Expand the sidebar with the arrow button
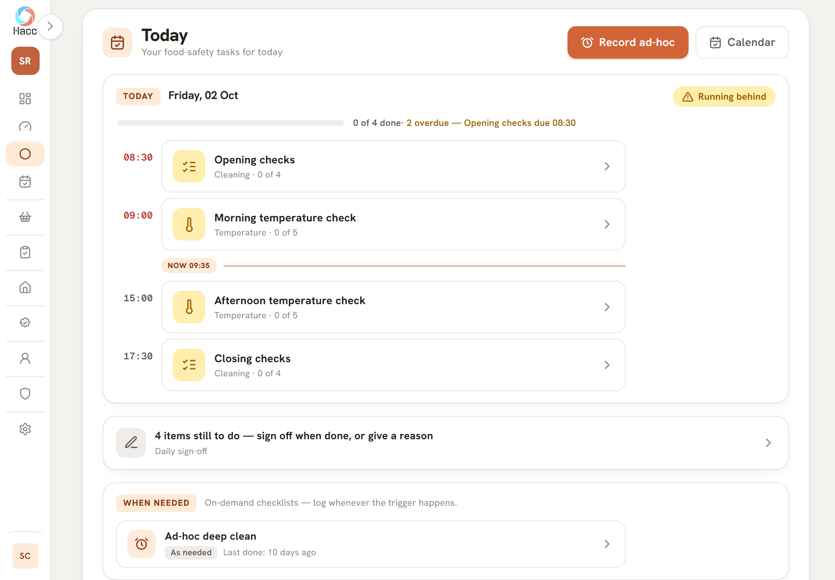835x580 pixels. pyautogui.click(x=50, y=27)
